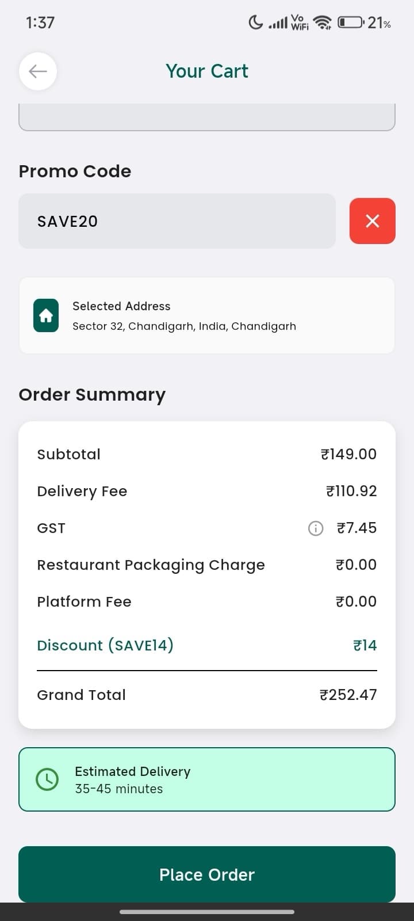Tap the Your Cart title

tap(207, 71)
